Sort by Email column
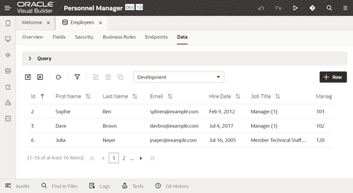 pyautogui.click(x=170, y=96)
